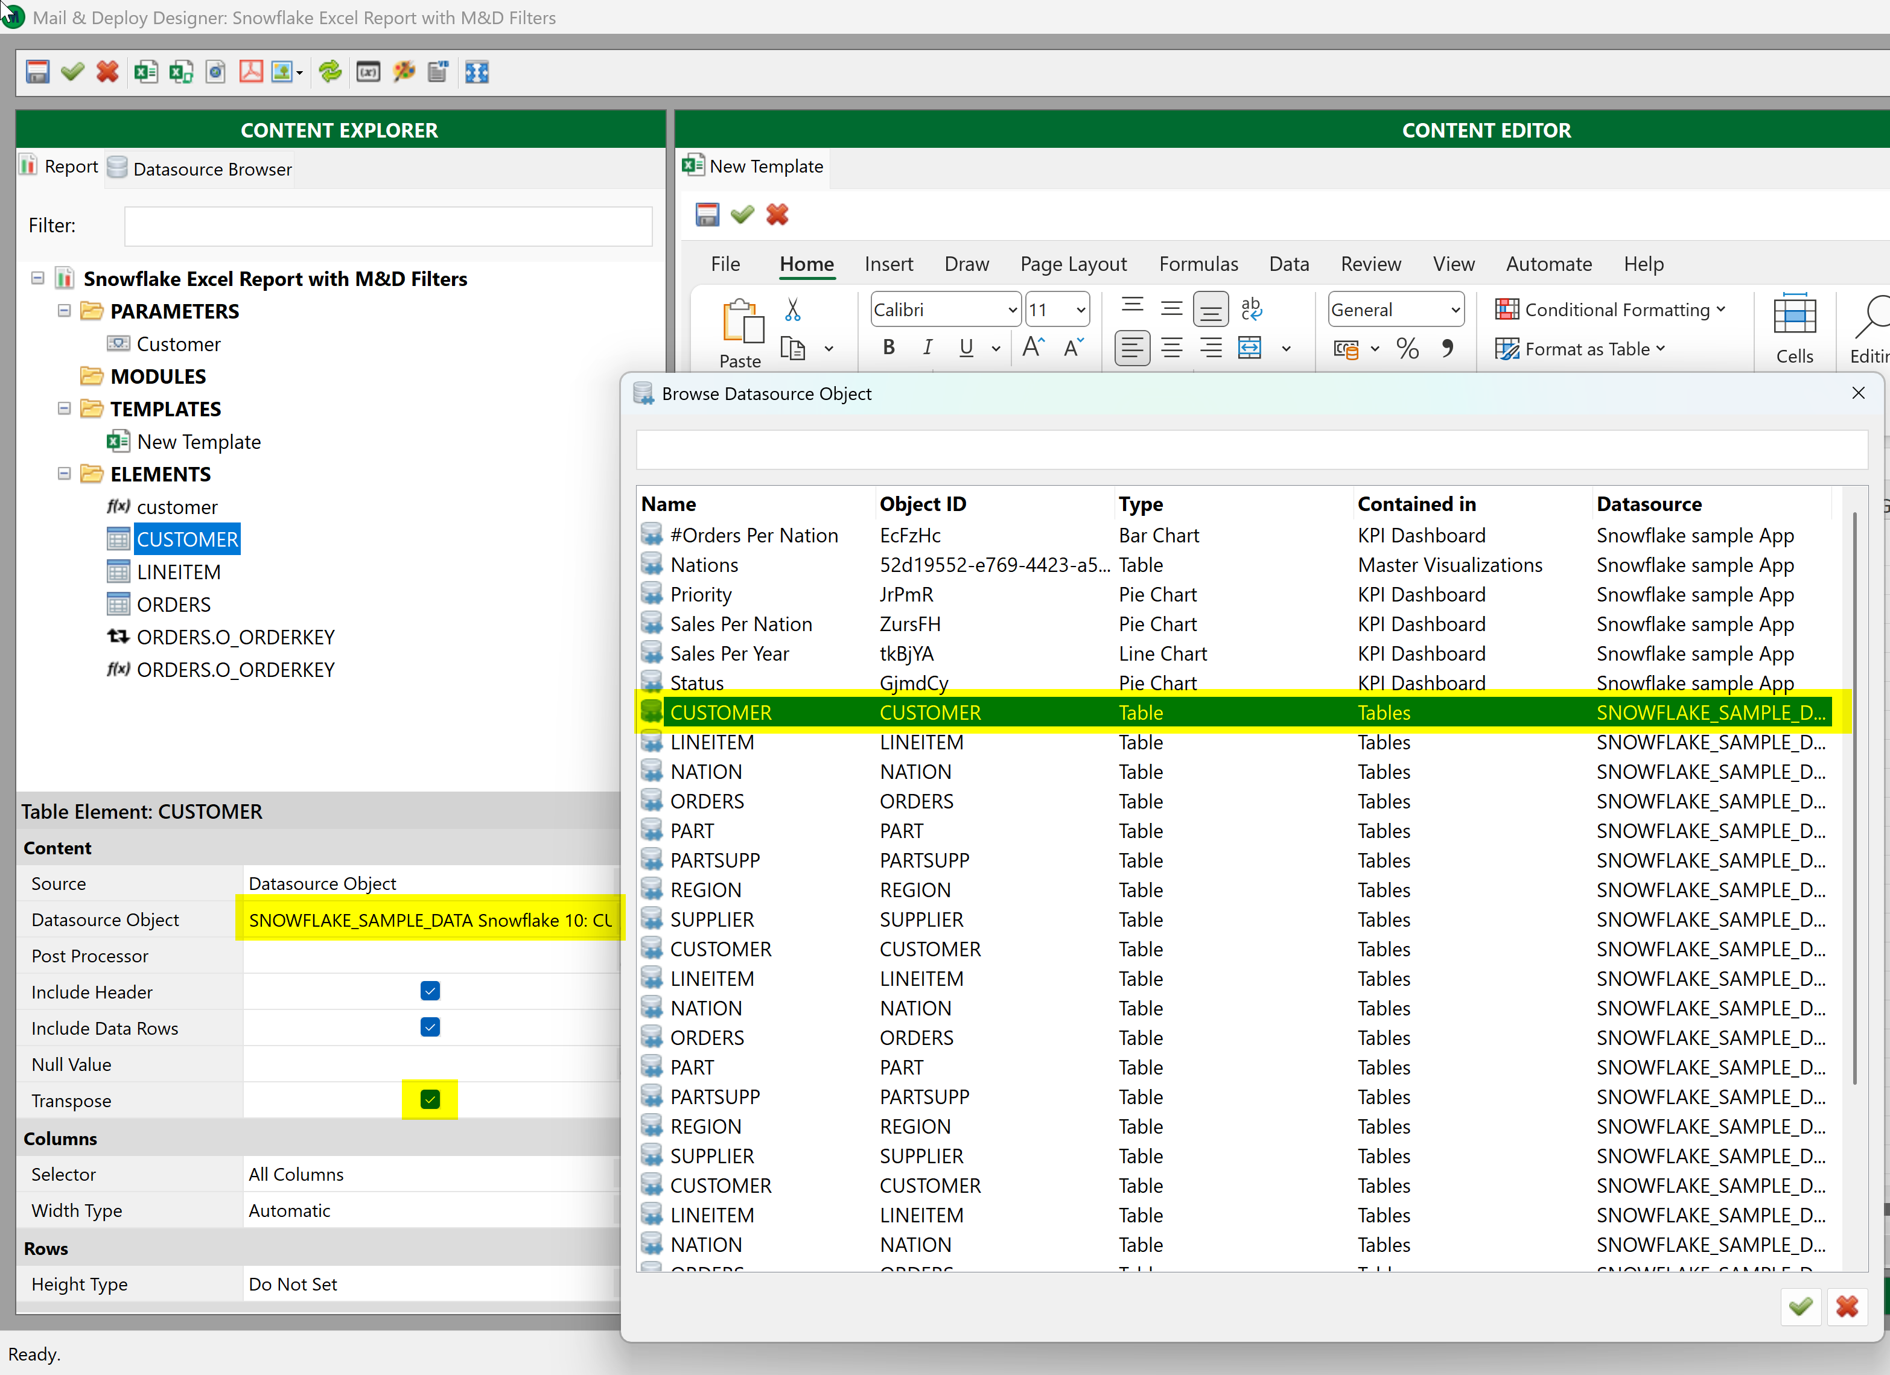Screen dimensions: 1890x1375
Task: Click picture image icon in main toolbar
Action: pyautogui.click(x=282, y=72)
